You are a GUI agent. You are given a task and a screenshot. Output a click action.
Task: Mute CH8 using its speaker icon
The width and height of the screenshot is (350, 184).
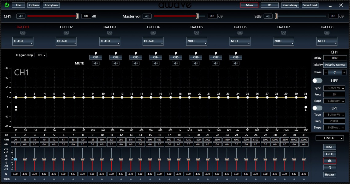pyautogui.click(x=236, y=63)
